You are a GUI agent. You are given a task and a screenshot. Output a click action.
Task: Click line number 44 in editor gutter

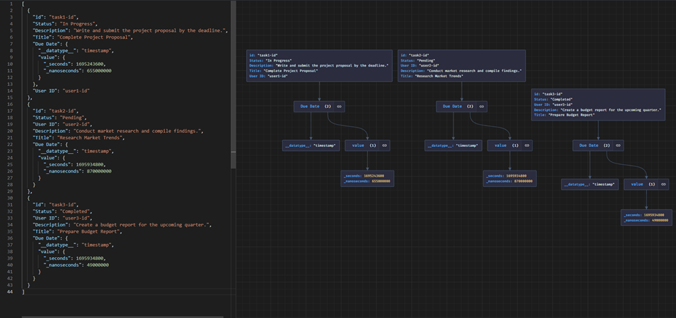click(x=10, y=292)
